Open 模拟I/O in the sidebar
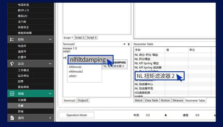The height and width of the screenshot is (127, 223). pos(31,16)
